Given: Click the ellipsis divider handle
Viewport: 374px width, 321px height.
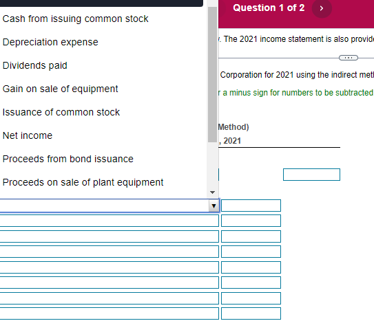Looking at the screenshot, I should (x=349, y=58).
